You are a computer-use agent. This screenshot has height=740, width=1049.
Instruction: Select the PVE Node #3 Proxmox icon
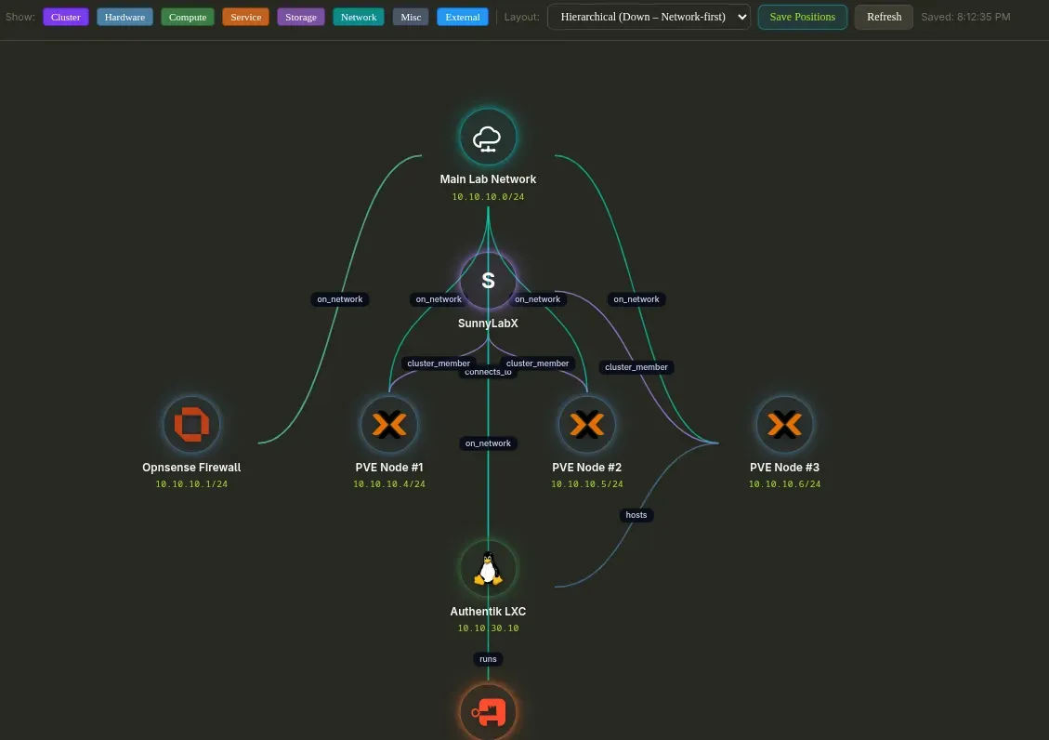tap(785, 425)
